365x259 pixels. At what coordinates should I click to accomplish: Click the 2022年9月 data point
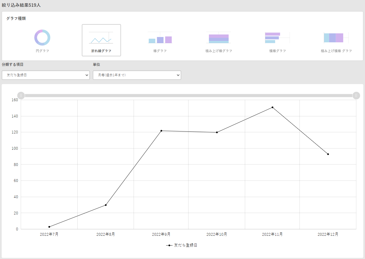(161, 131)
